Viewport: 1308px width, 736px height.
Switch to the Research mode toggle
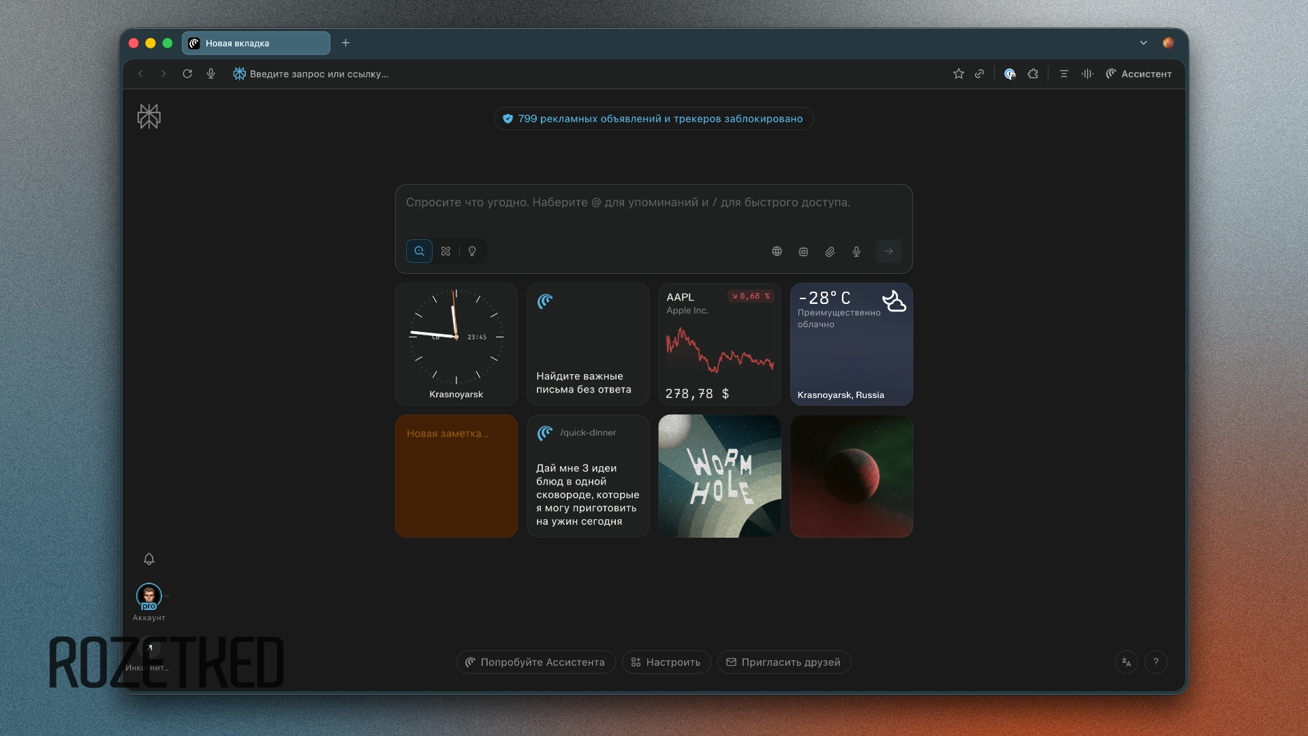pos(446,251)
